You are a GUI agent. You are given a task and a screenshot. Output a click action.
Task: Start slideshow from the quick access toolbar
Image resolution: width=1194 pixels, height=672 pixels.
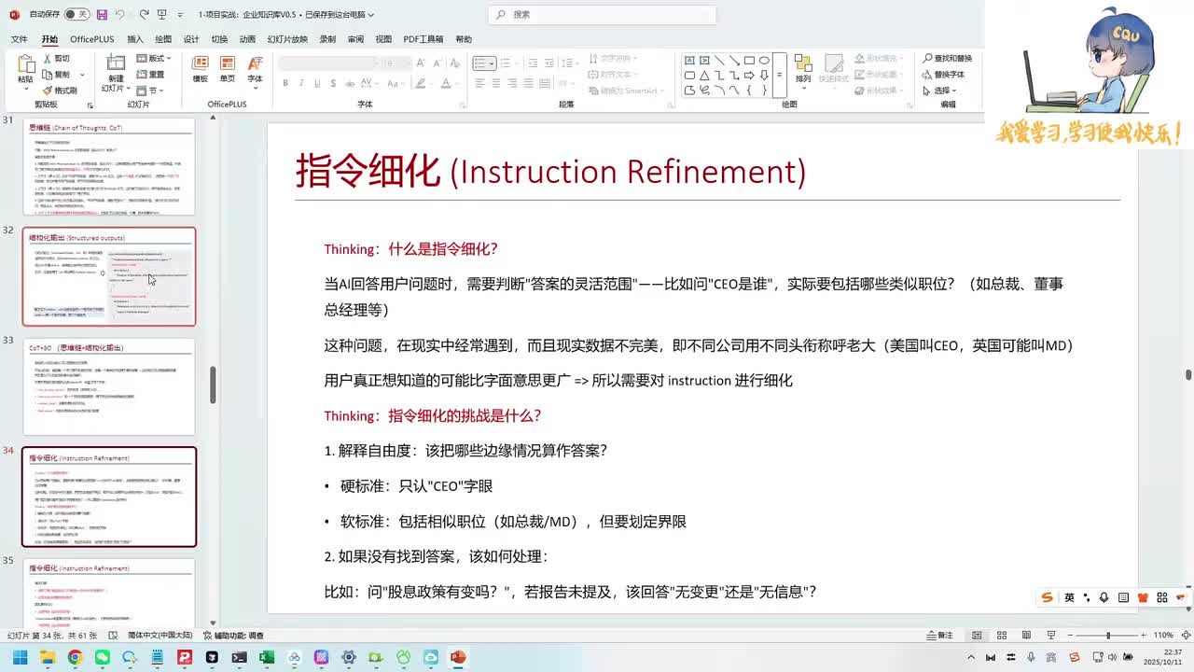coord(164,15)
